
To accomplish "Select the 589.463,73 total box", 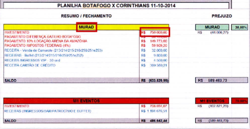I will (222, 80).
